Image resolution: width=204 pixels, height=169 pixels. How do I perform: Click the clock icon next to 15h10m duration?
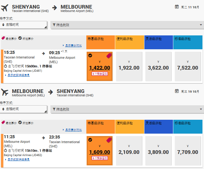click(5, 151)
